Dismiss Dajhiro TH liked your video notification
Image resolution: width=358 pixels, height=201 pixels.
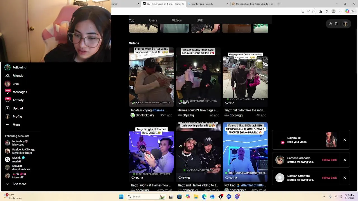[x=345, y=140]
